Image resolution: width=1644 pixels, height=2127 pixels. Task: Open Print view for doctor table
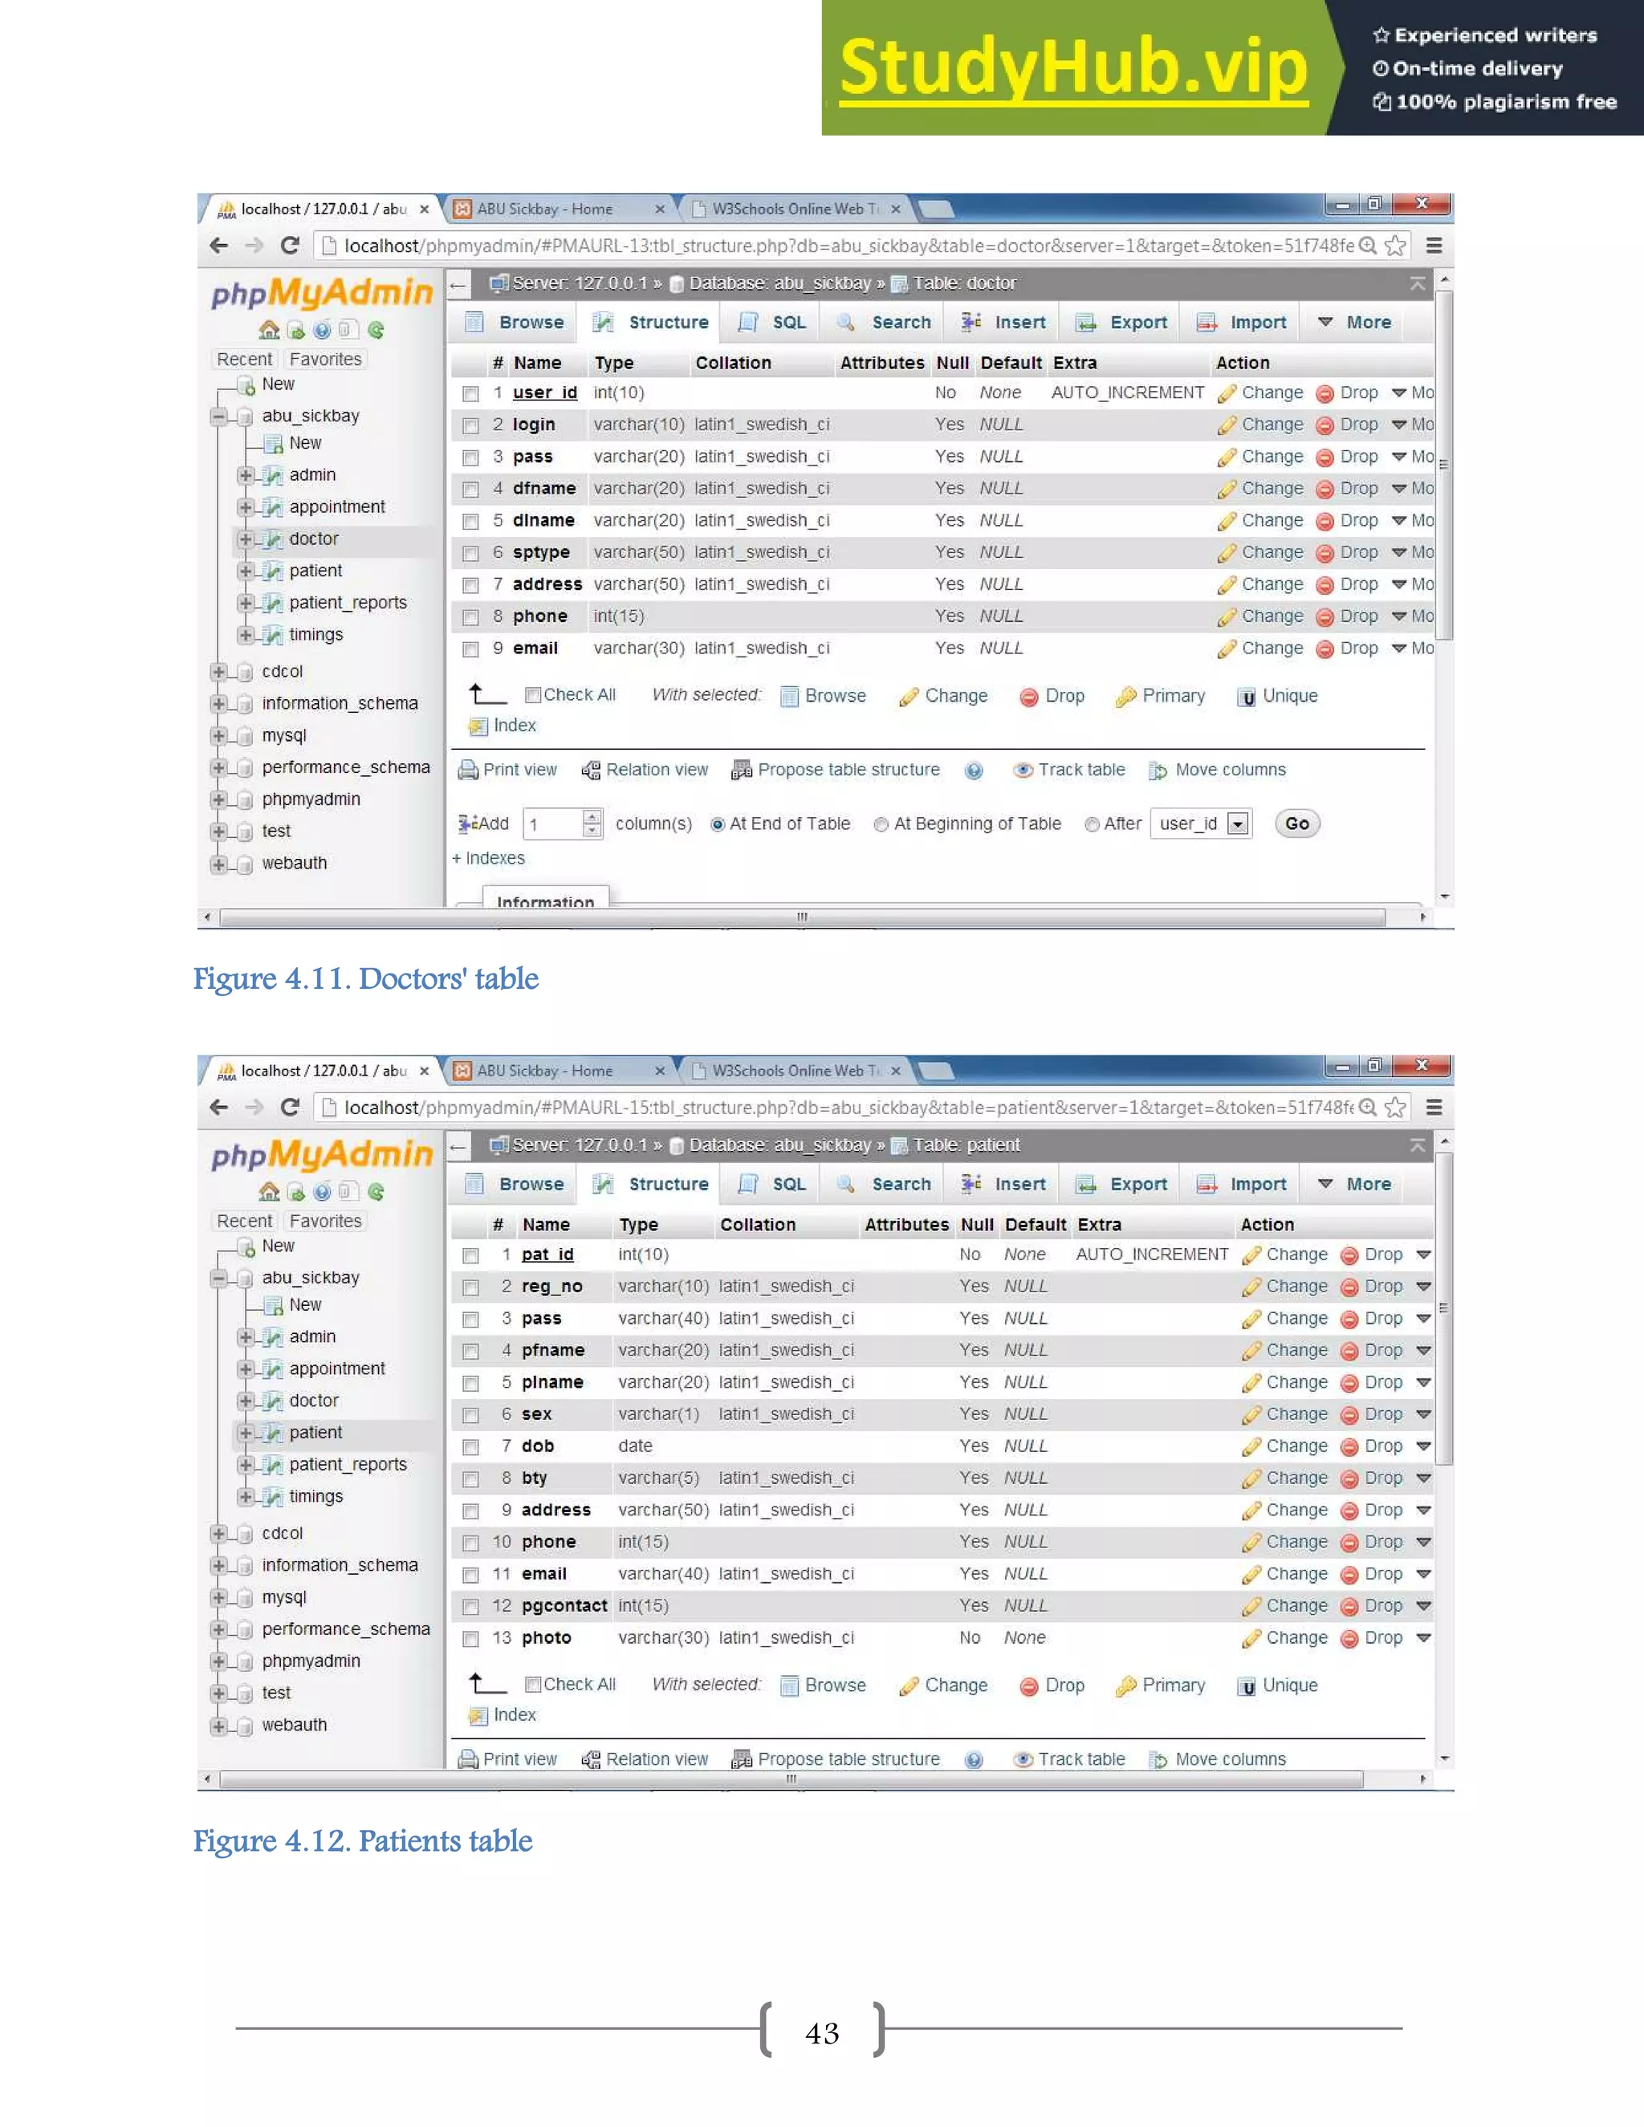(507, 770)
